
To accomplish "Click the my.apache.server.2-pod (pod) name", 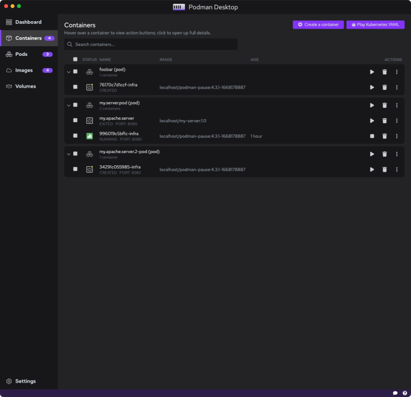I will [x=129, y=151].
